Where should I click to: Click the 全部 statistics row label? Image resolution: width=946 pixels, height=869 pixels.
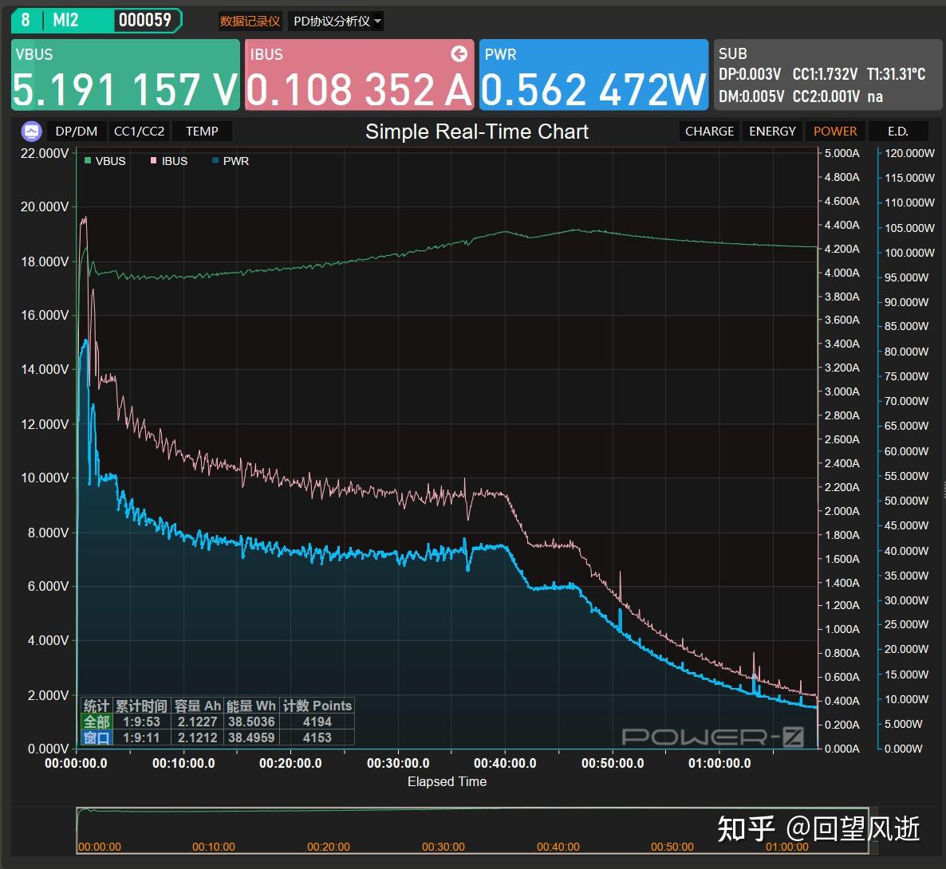97,722
